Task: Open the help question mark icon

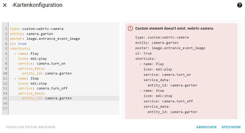Action: tap(240, 5)
